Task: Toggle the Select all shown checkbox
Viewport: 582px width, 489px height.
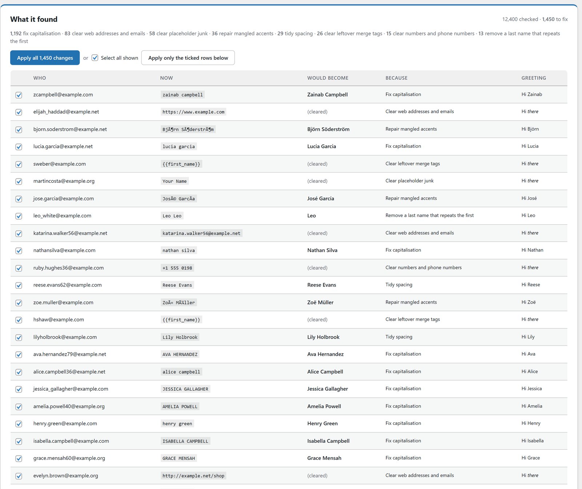Action: click(95, 58)
